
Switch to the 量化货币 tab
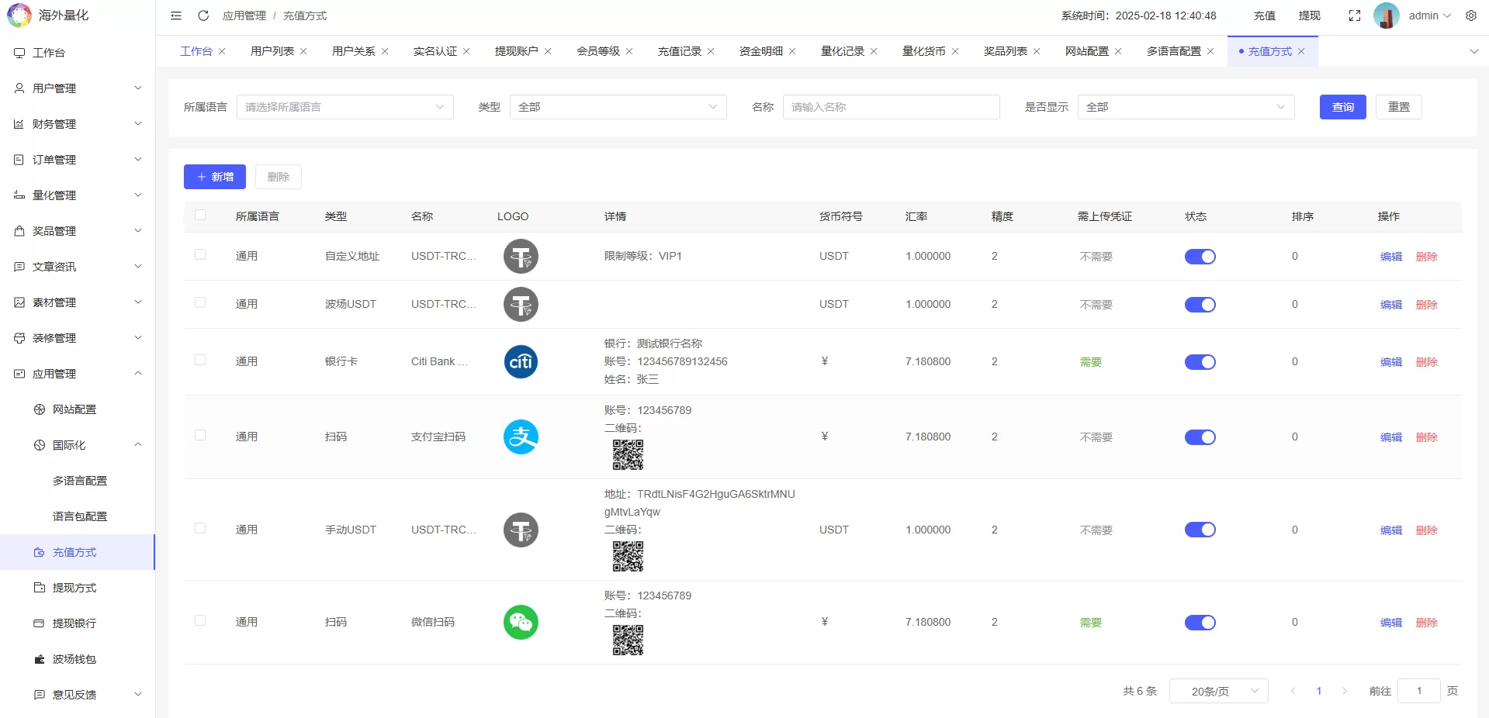coord(923,50)
